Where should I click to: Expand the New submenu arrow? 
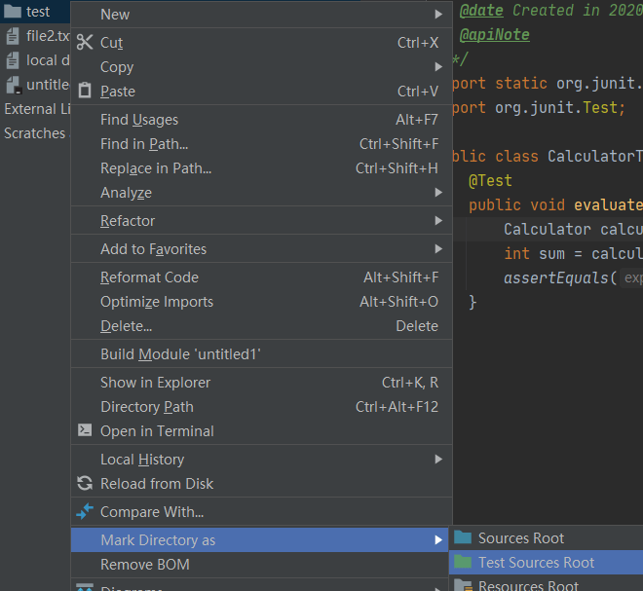click(x=438, y=15)
